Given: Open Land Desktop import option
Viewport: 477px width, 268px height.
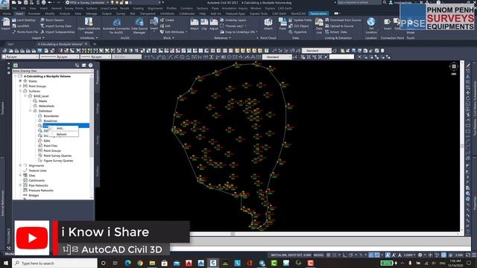Looking at the screenshot, I should tap(24, 20).
